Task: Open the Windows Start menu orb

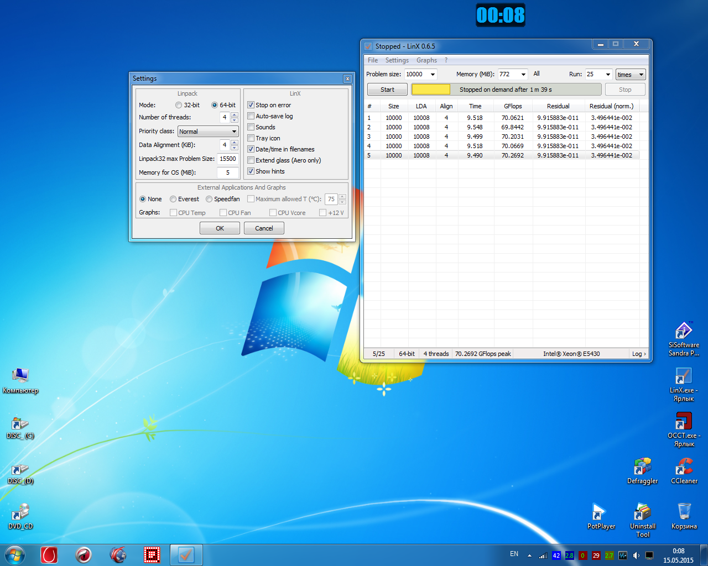Action: 15,555
